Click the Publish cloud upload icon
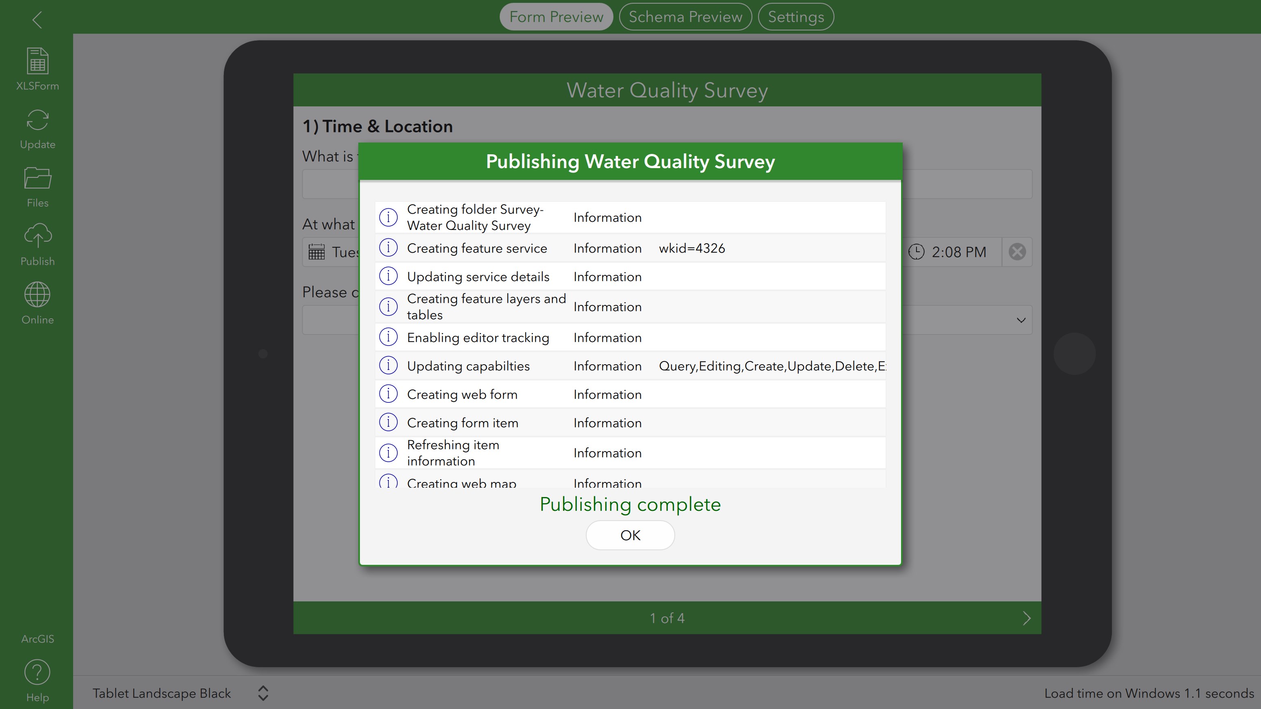 (x=37, y=237)
